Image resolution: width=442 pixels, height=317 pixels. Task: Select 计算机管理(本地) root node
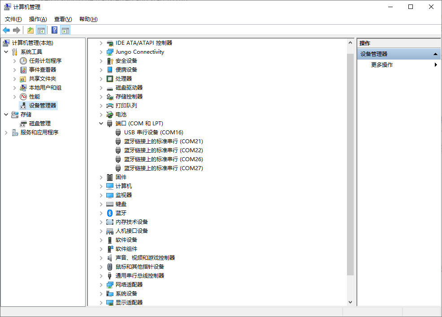pos(32,43)
